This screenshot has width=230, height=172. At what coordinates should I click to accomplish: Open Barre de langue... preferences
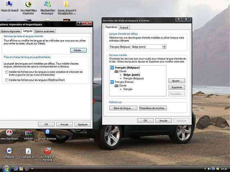(123, 108)
